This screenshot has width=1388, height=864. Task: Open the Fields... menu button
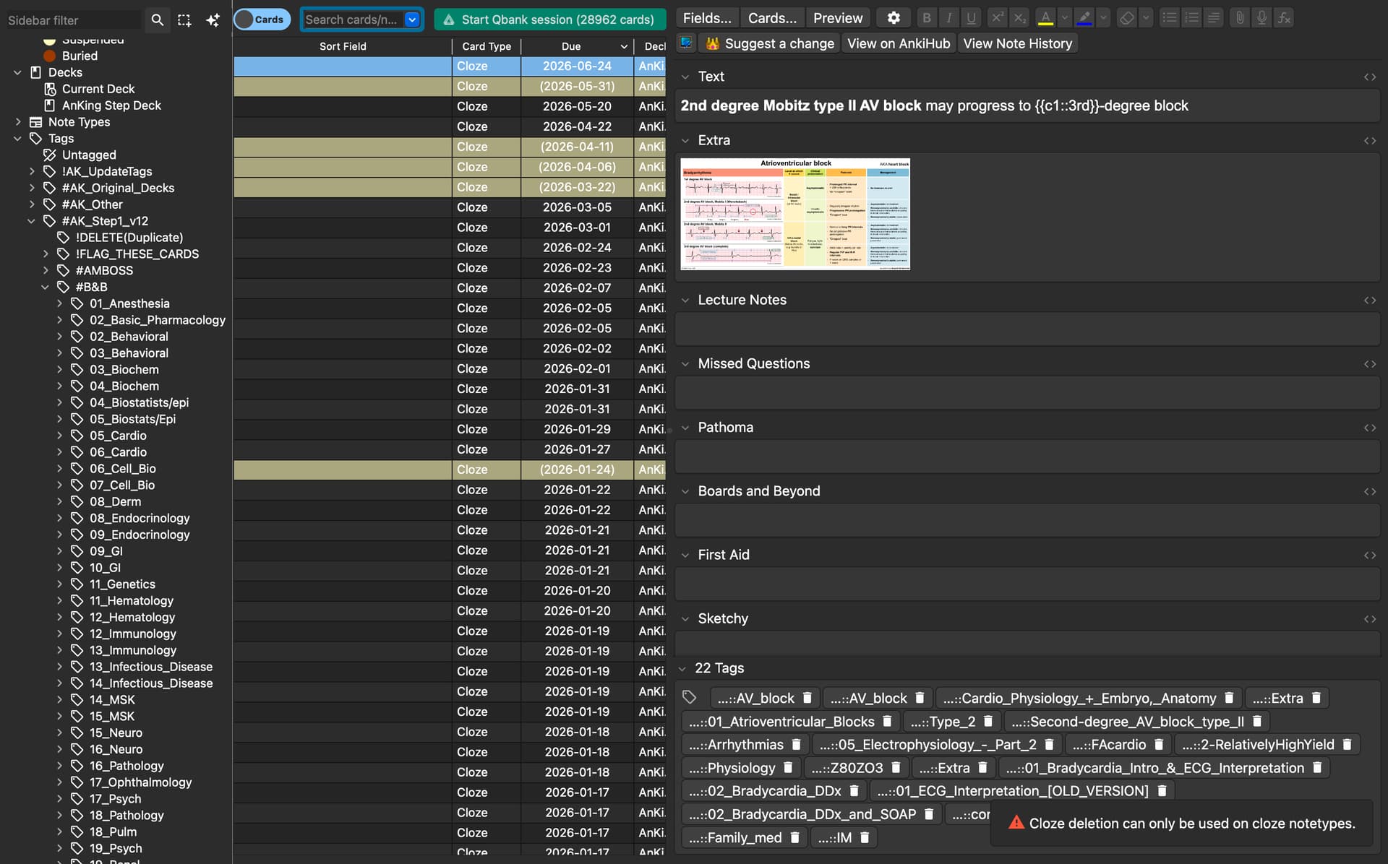[706, 18]
